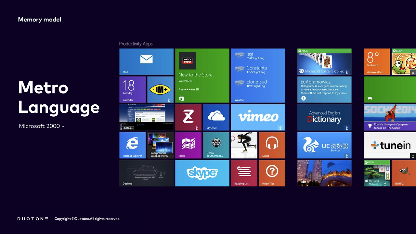The height and width of the screenshot is (234, 416).
Task: Click the Microsoft 2000 ~ subtitle
Action: click(42, 126)
